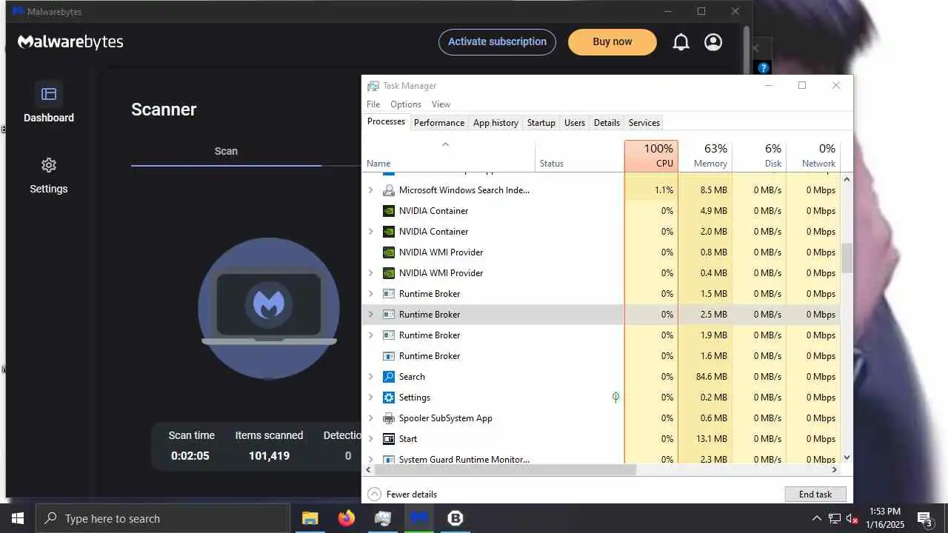Show hidden system tray icons
Screen dimensions: 948x533
[817, 518]
